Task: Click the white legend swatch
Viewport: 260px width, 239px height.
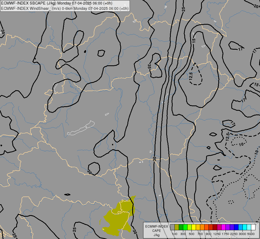Action: tap(253, 227)
